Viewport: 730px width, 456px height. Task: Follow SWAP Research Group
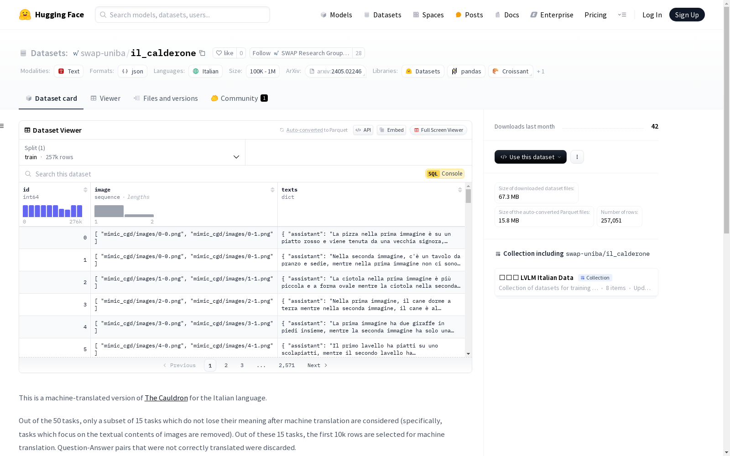click(301, 53)
